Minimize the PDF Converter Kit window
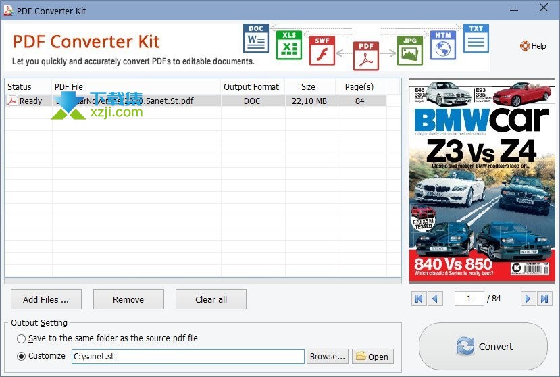Image resolution: width=560 pixels, height=377 pixels. 514,9
